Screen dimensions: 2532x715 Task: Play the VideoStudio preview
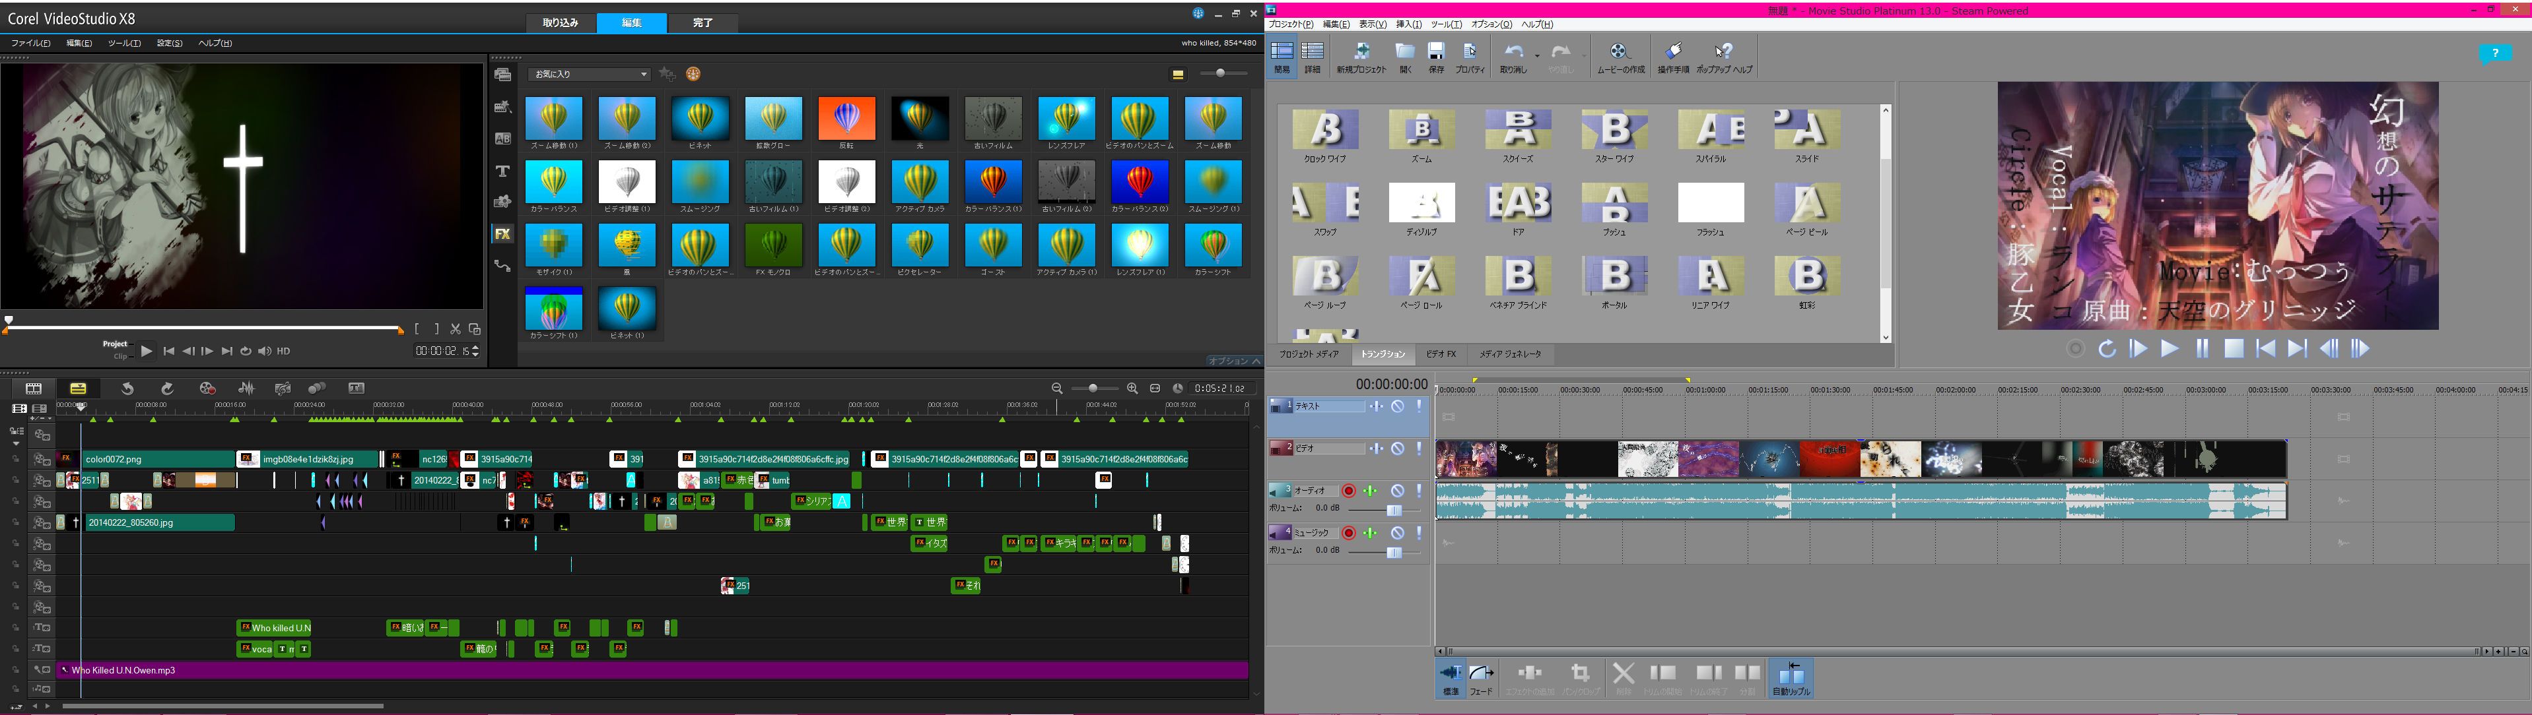coord(147,351)
